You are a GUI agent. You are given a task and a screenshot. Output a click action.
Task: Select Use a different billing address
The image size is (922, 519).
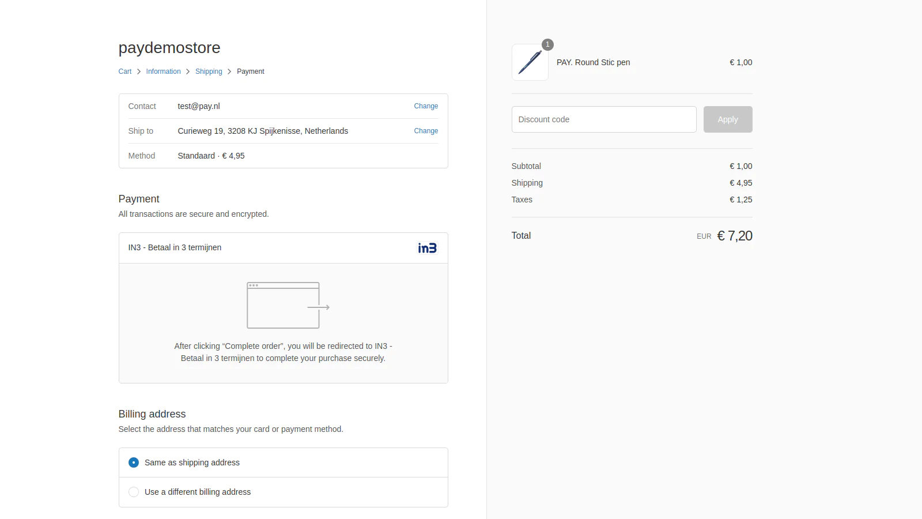(134, 492)
